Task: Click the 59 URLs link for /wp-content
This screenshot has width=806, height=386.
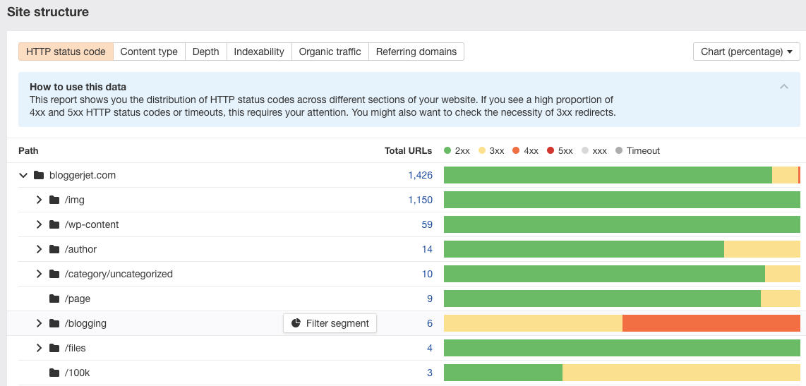Action: pos(426,224)
